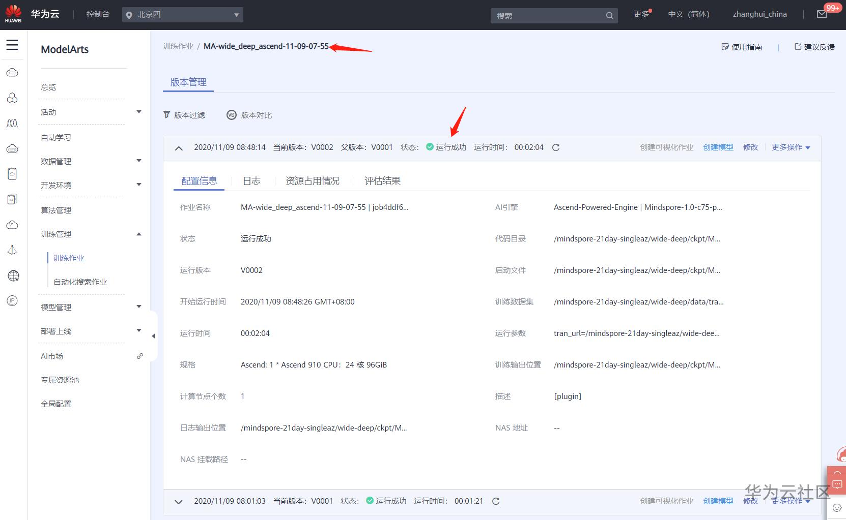
Task: Expand the 部署上线 sidebar section
Action: (139, 330)
